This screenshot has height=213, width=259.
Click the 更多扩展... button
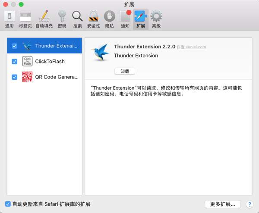223,204
